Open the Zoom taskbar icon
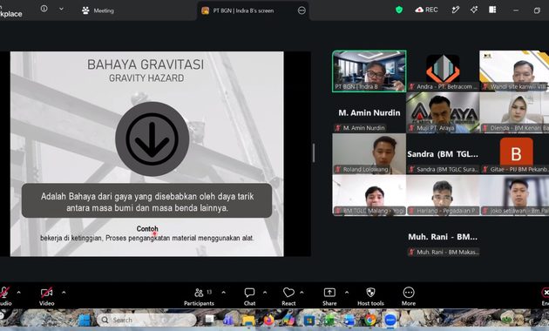Image resolution: width=549 pixels, height=331 pixels. [x=390, y=320]
